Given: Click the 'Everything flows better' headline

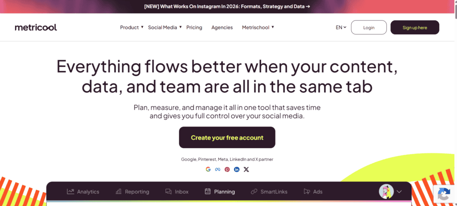Looking at the screenshot, I should [x=227, y=76].
